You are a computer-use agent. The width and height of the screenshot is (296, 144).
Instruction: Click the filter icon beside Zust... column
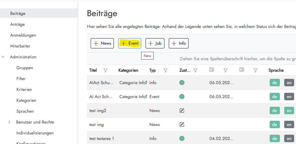click(195, 70)
